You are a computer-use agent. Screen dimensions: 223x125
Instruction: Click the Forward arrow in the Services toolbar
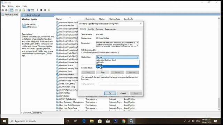[x=6, y=10]
